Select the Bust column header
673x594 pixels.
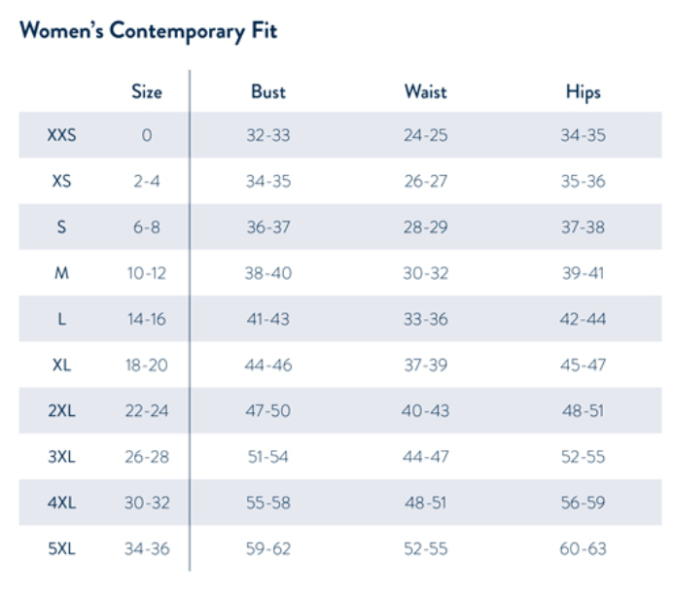pos(268,92)
